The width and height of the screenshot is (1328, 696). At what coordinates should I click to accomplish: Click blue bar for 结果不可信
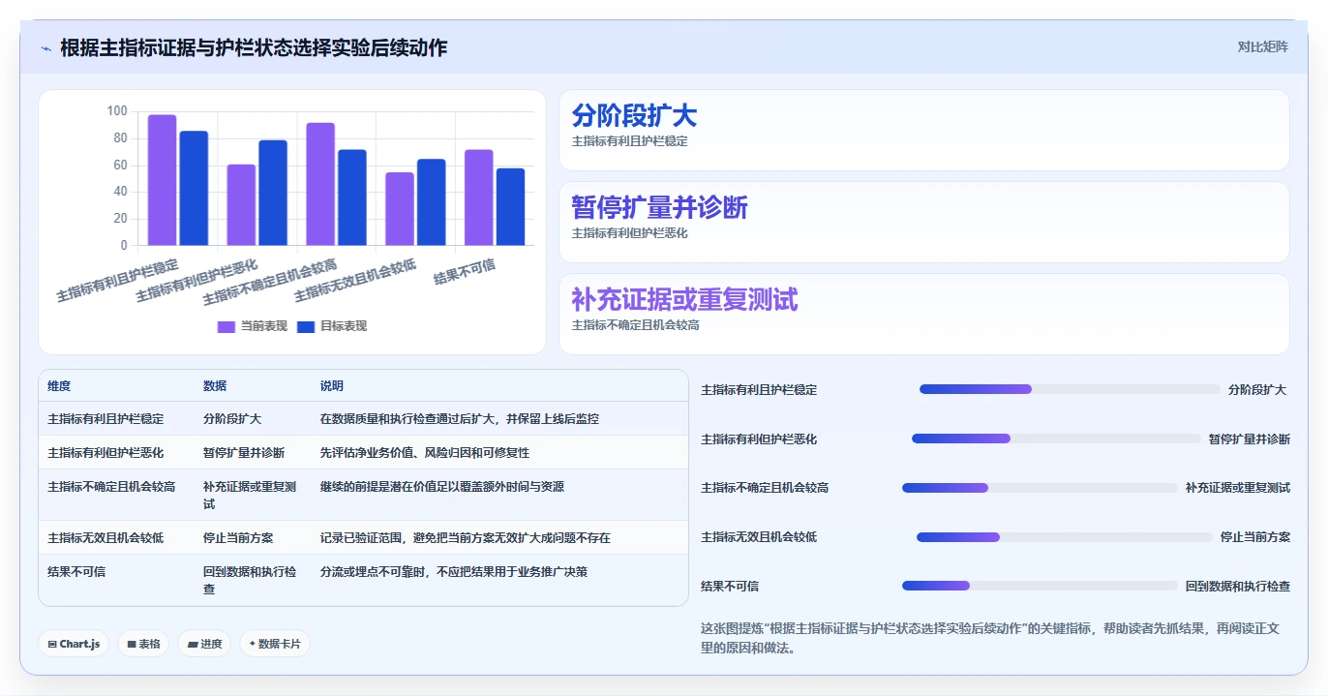[510, 207]
